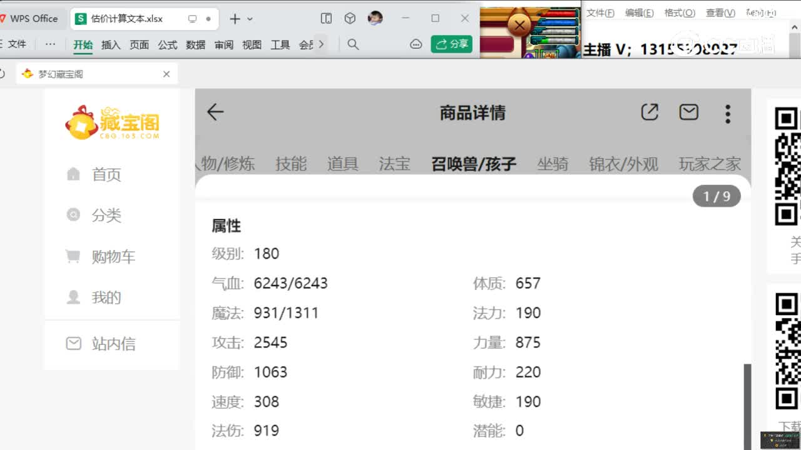This screenshot has width=801, height=450.
Task: Click the green 分享 button
Action: tap(452, 44)
